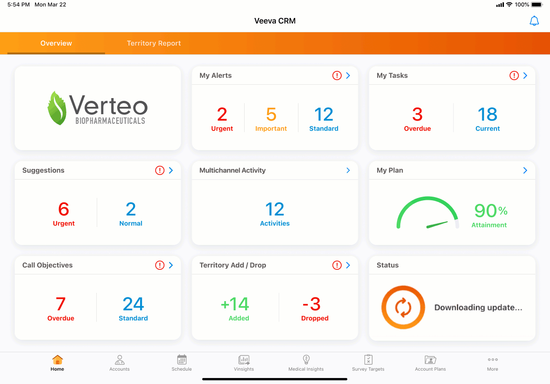Image resolution: width=550 pixels, height=384 pixels.
Task: Expand My Tasks chevron arrow
Action: tap(525, 76)
